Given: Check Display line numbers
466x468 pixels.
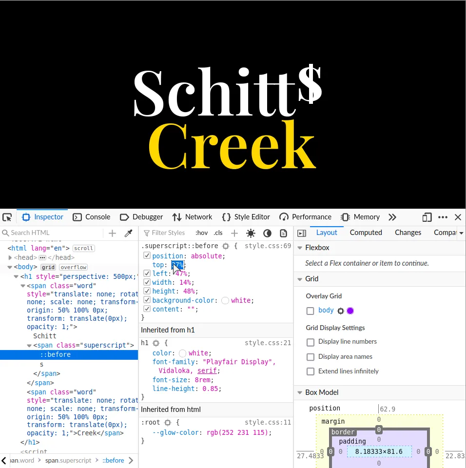Looking at the screenshot, I should pos(311,342).
